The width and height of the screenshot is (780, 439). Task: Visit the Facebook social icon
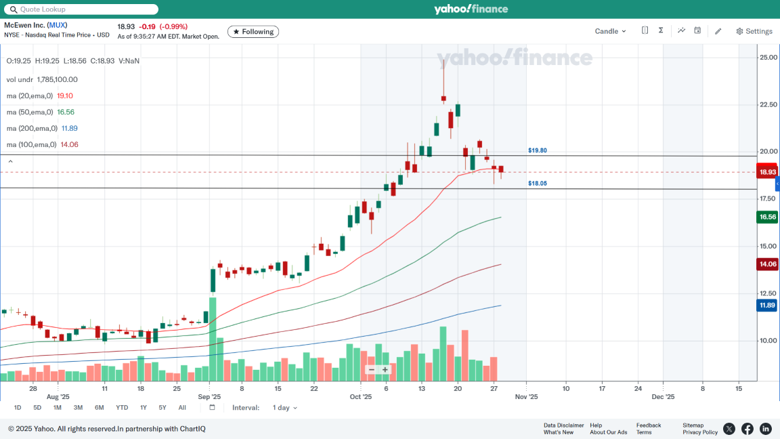tap(747, 429)
